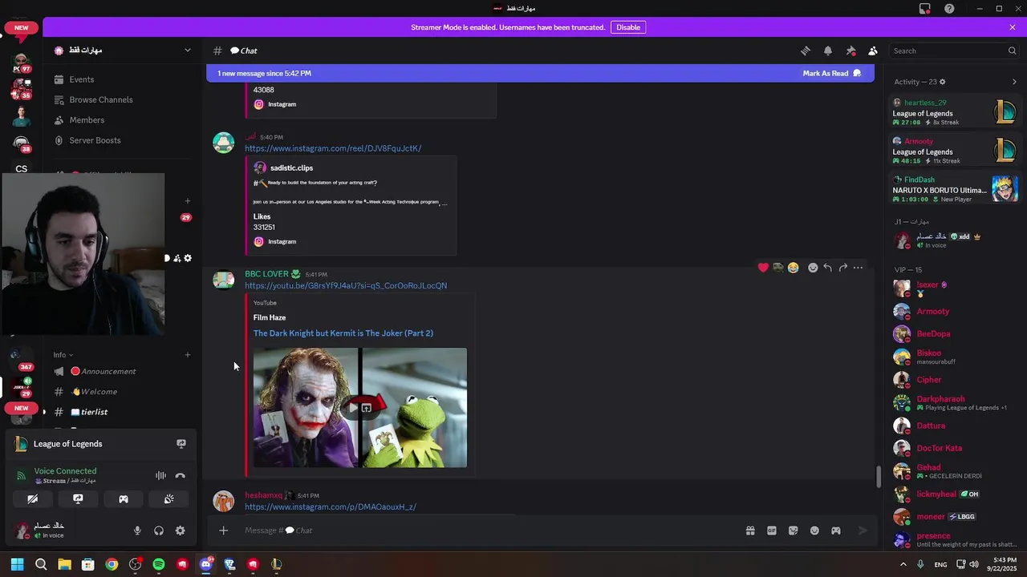Mute the microphone
Image resolution: width=1027 pixels, height=577 pixels.
point(137,531)
